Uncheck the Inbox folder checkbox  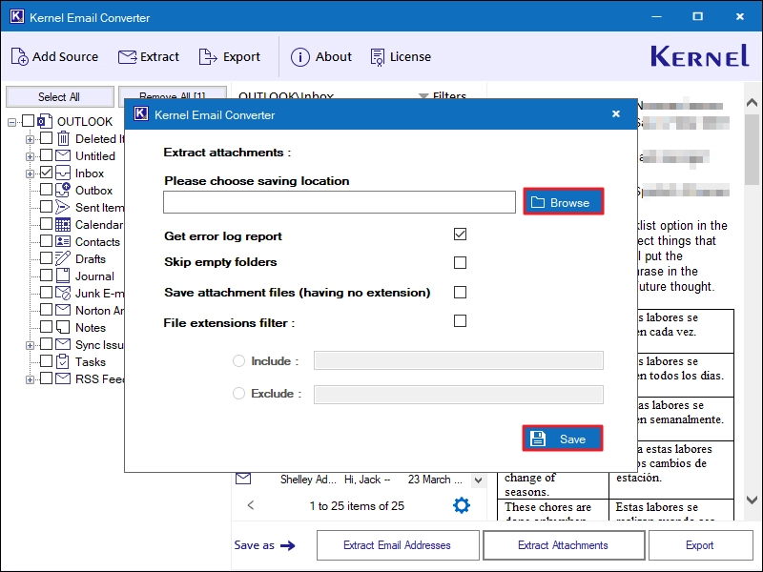[46, 173]
